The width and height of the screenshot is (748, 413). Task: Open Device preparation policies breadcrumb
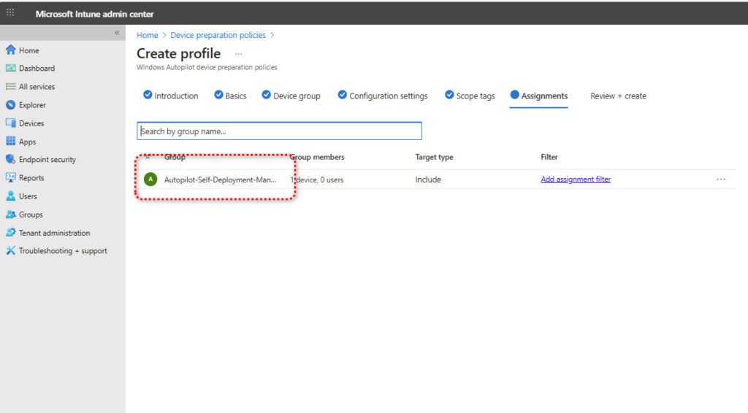pyautogui.click(x=218, y=35)
